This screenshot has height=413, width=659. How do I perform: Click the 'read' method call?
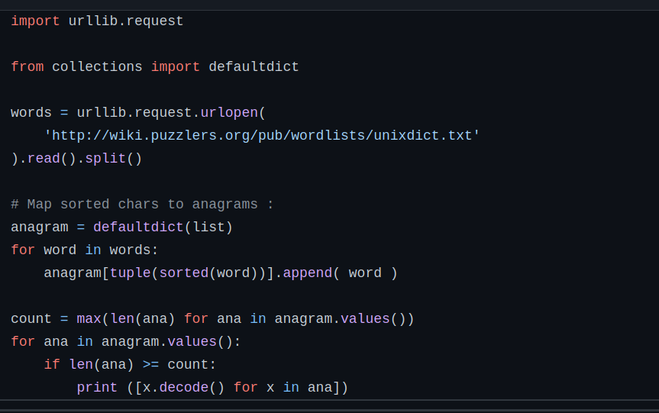click(x=44, y=159)
